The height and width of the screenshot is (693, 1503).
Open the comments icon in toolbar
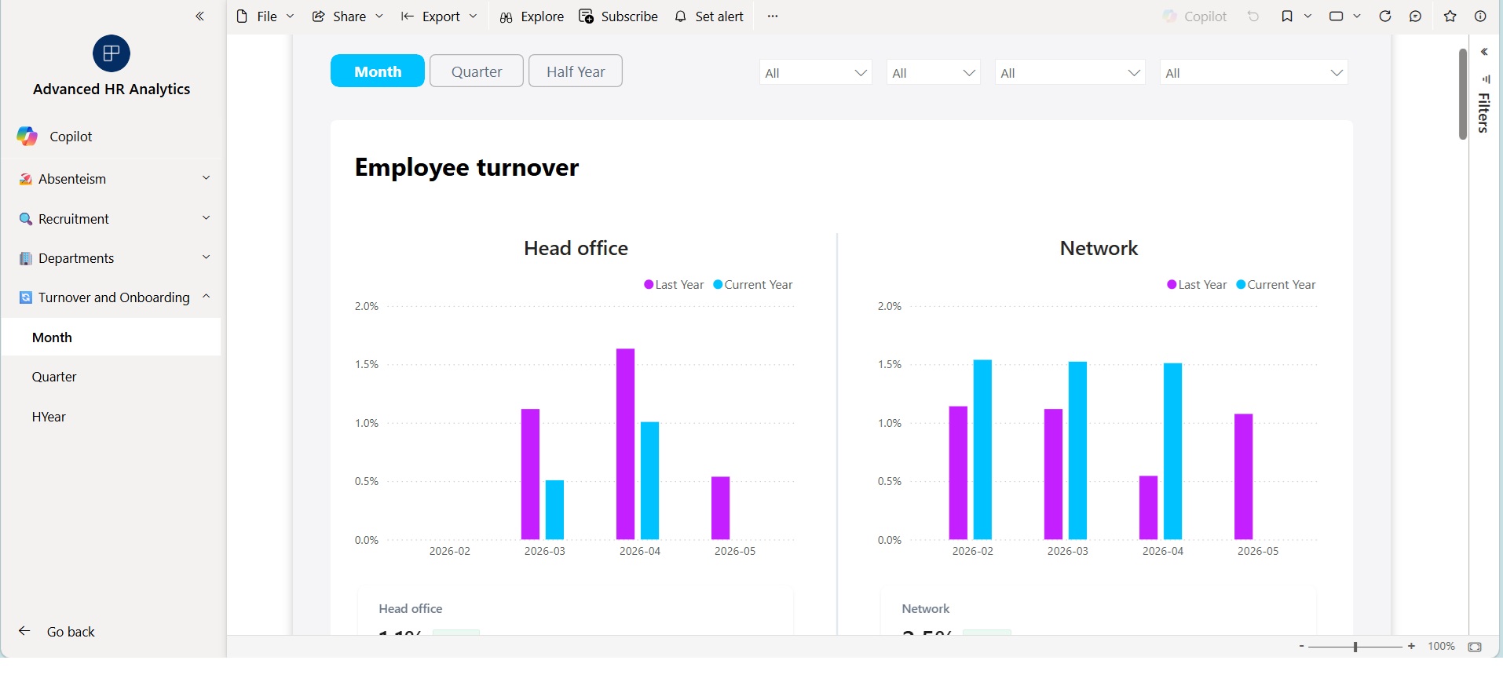tap(1416, 16)
